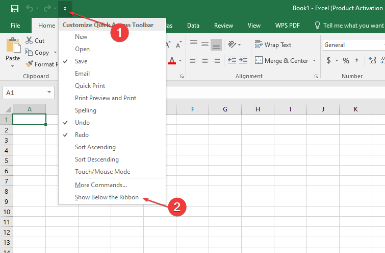Uncheck Undo in the customize menu

82,123
